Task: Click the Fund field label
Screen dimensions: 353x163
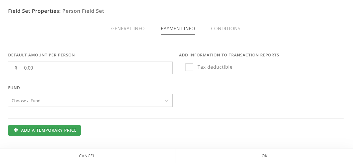Action: click(14, 88)
